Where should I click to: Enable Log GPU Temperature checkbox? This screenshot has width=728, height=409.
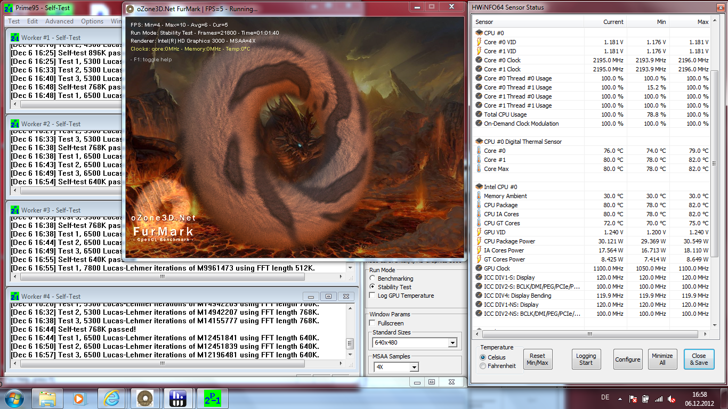pyautogui.click(x=372, y=296)
